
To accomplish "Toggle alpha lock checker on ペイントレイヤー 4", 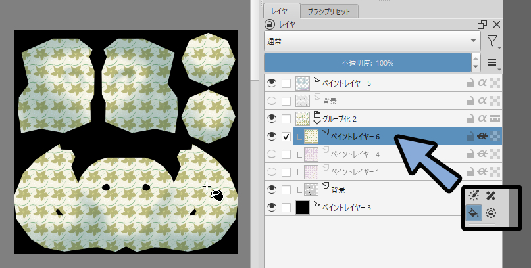I will 495,154.
